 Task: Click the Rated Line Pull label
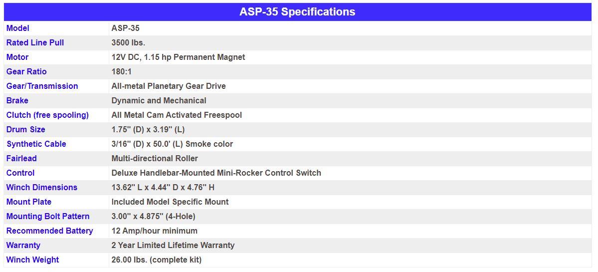[x=35, y=43]
